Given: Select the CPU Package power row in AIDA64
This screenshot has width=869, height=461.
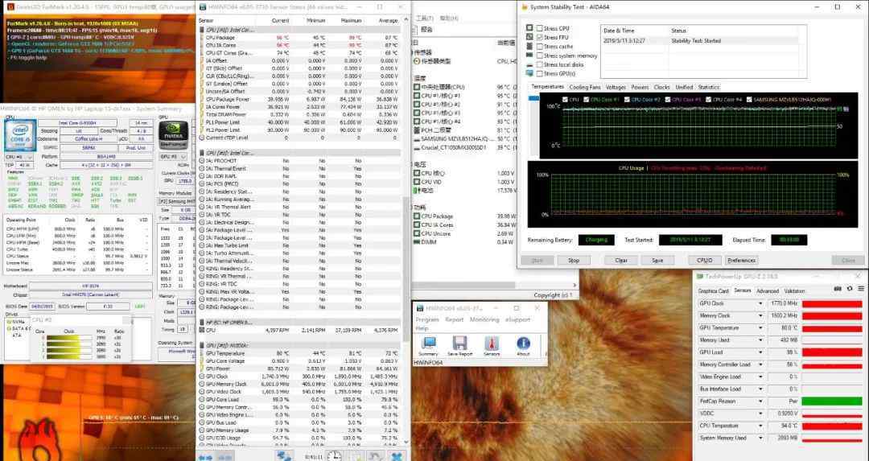Looking at the screenshot, I should (464, 216).
